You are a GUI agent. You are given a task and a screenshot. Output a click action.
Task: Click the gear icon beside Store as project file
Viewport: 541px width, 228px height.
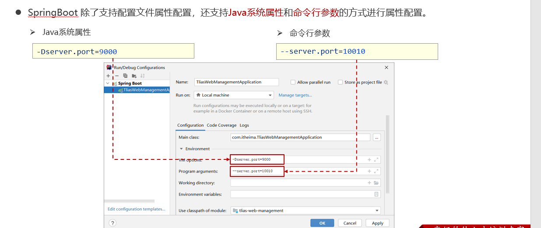[386, 82]
